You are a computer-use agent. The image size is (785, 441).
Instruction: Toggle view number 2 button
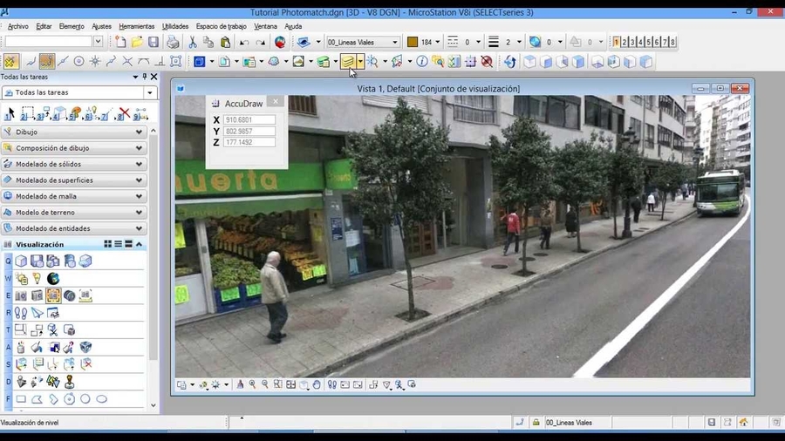[625, 42]
